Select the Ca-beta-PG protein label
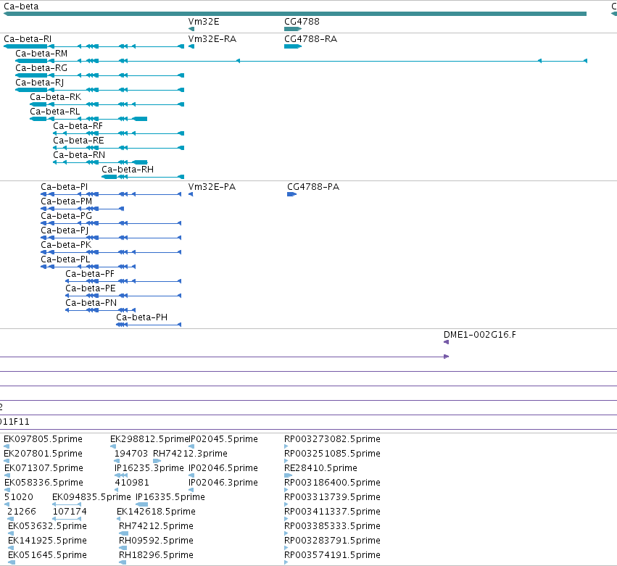Screen dimensions: 617x566 [x=67, y=216]
